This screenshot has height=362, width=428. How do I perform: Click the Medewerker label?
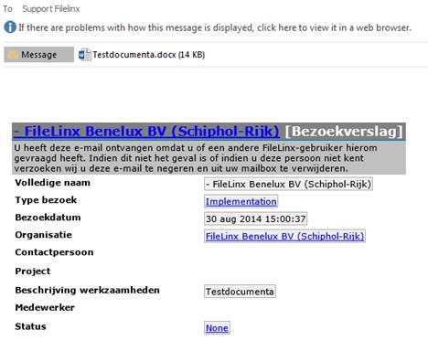tap(45, 307)
